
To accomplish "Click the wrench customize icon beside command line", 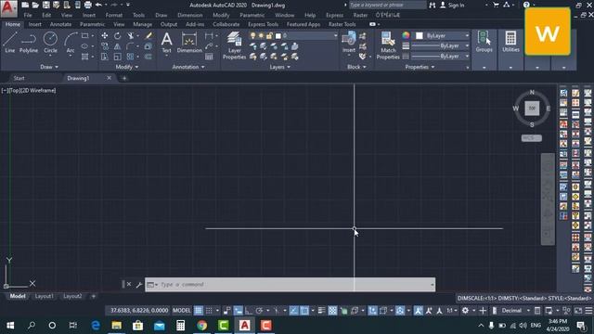I will 139,285.
